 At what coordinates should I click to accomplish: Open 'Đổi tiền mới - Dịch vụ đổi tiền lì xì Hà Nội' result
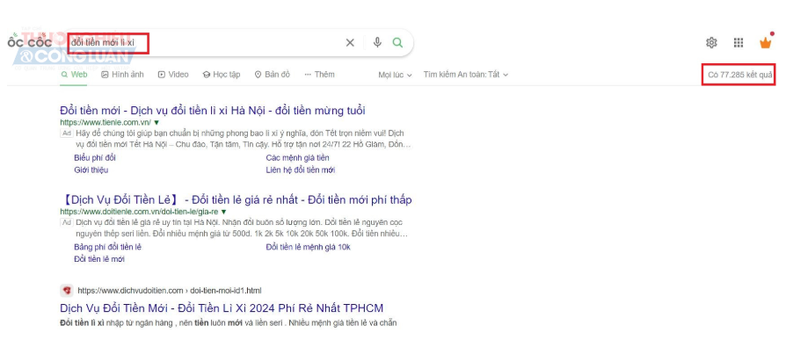click(x=213, y=111)
